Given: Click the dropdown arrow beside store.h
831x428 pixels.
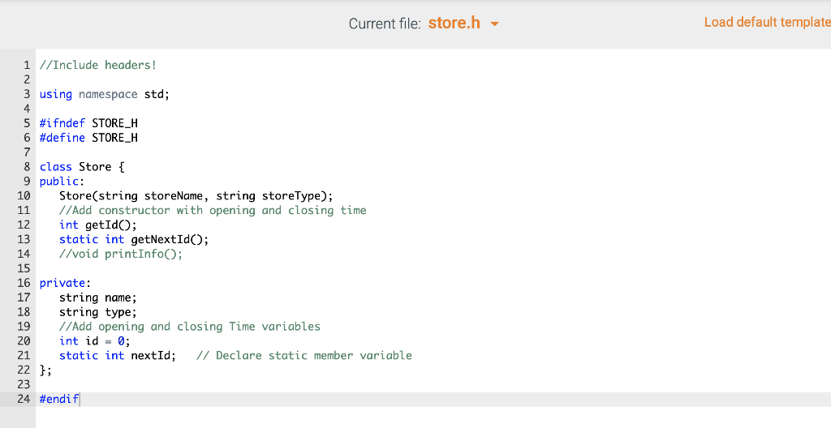Looking at the screenshot, I should coord(494,24).
